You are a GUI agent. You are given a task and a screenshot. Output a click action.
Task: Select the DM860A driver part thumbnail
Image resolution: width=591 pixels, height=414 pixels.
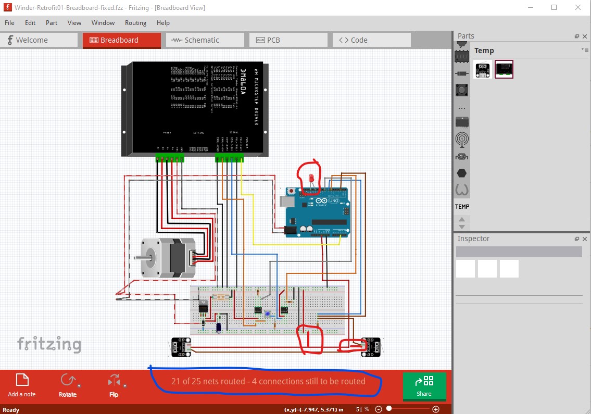pos(504,69)
